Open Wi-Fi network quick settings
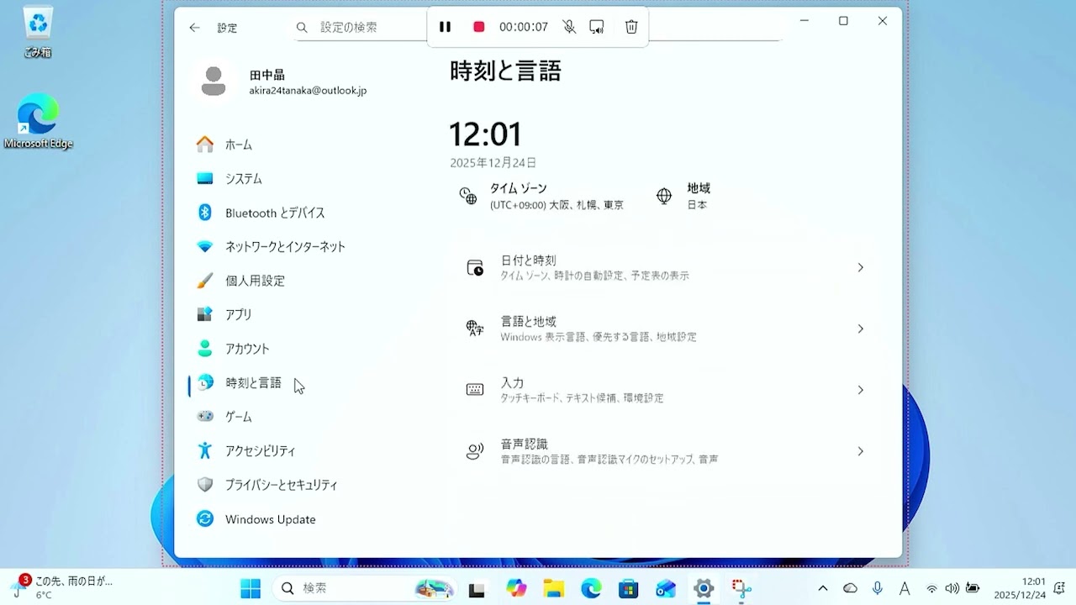This screenshot has width=1076, height=605. point(931,589)
